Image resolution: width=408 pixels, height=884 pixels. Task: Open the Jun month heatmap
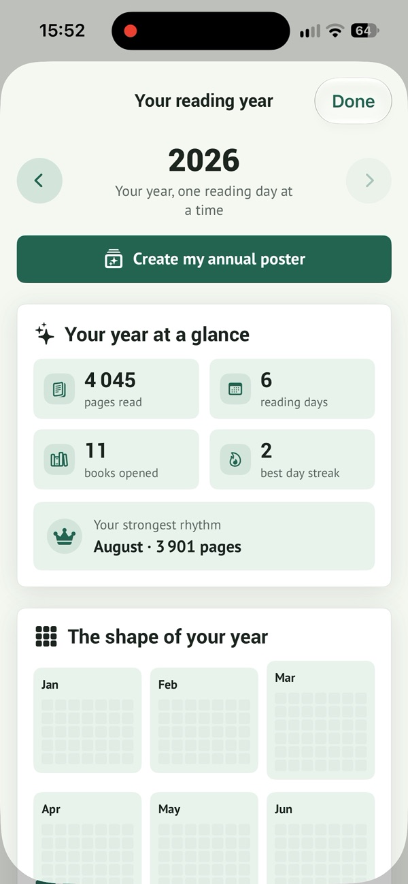321,837
